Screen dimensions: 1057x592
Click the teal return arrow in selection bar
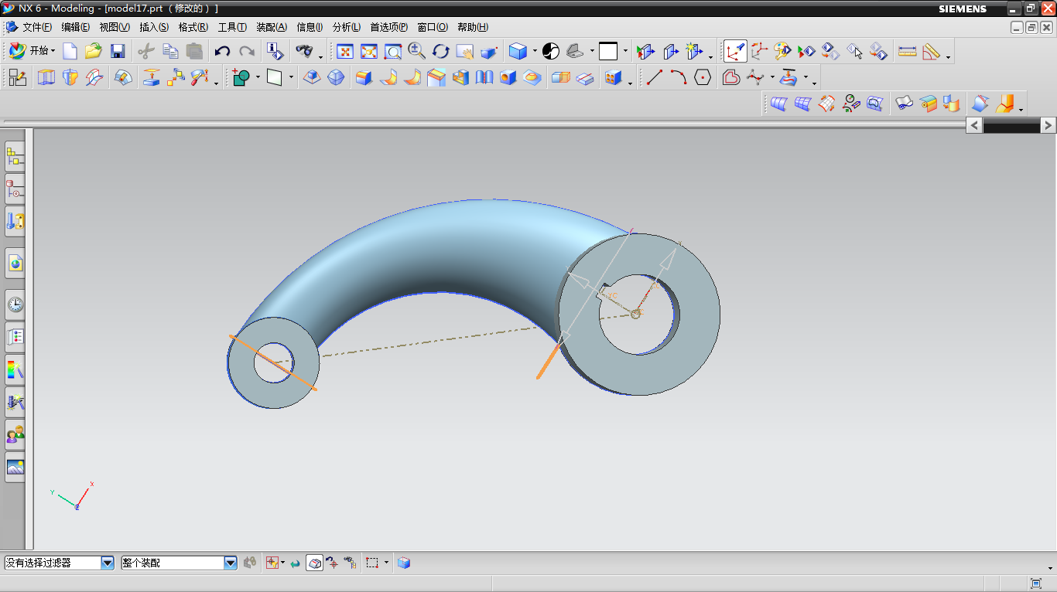pos(296,563)
